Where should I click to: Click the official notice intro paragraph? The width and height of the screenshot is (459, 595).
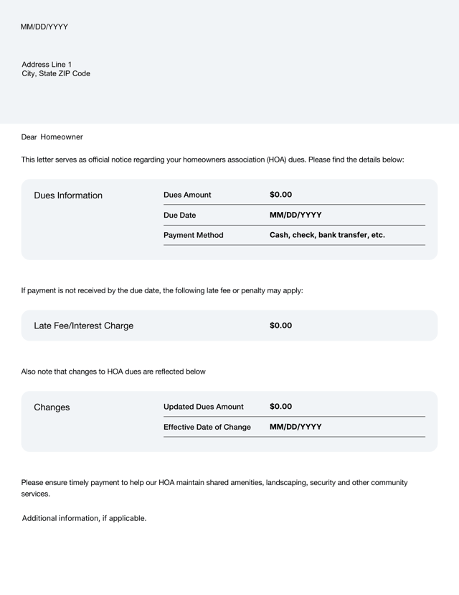coord(212,160)
